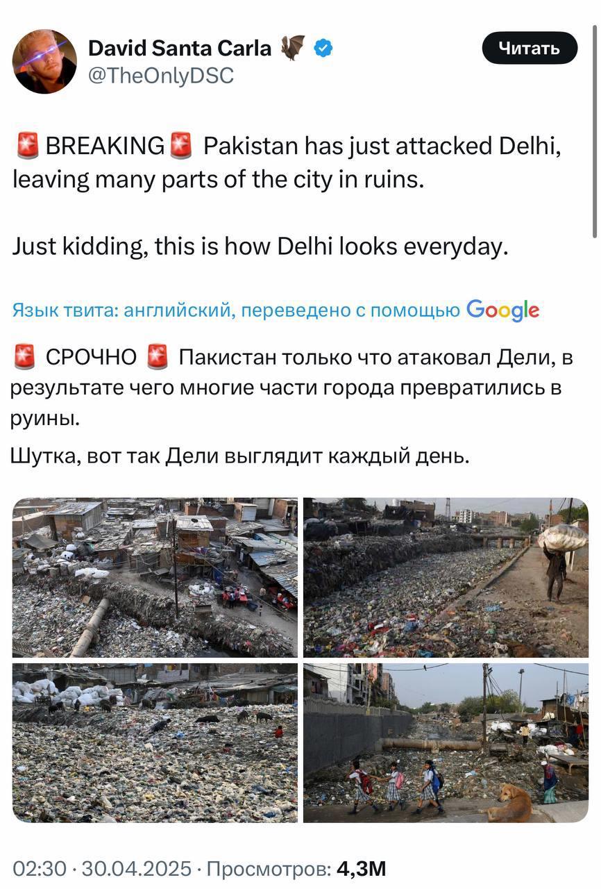Open the slum rooftops and pipe photo
601x889 pixels.
point(155,577)
